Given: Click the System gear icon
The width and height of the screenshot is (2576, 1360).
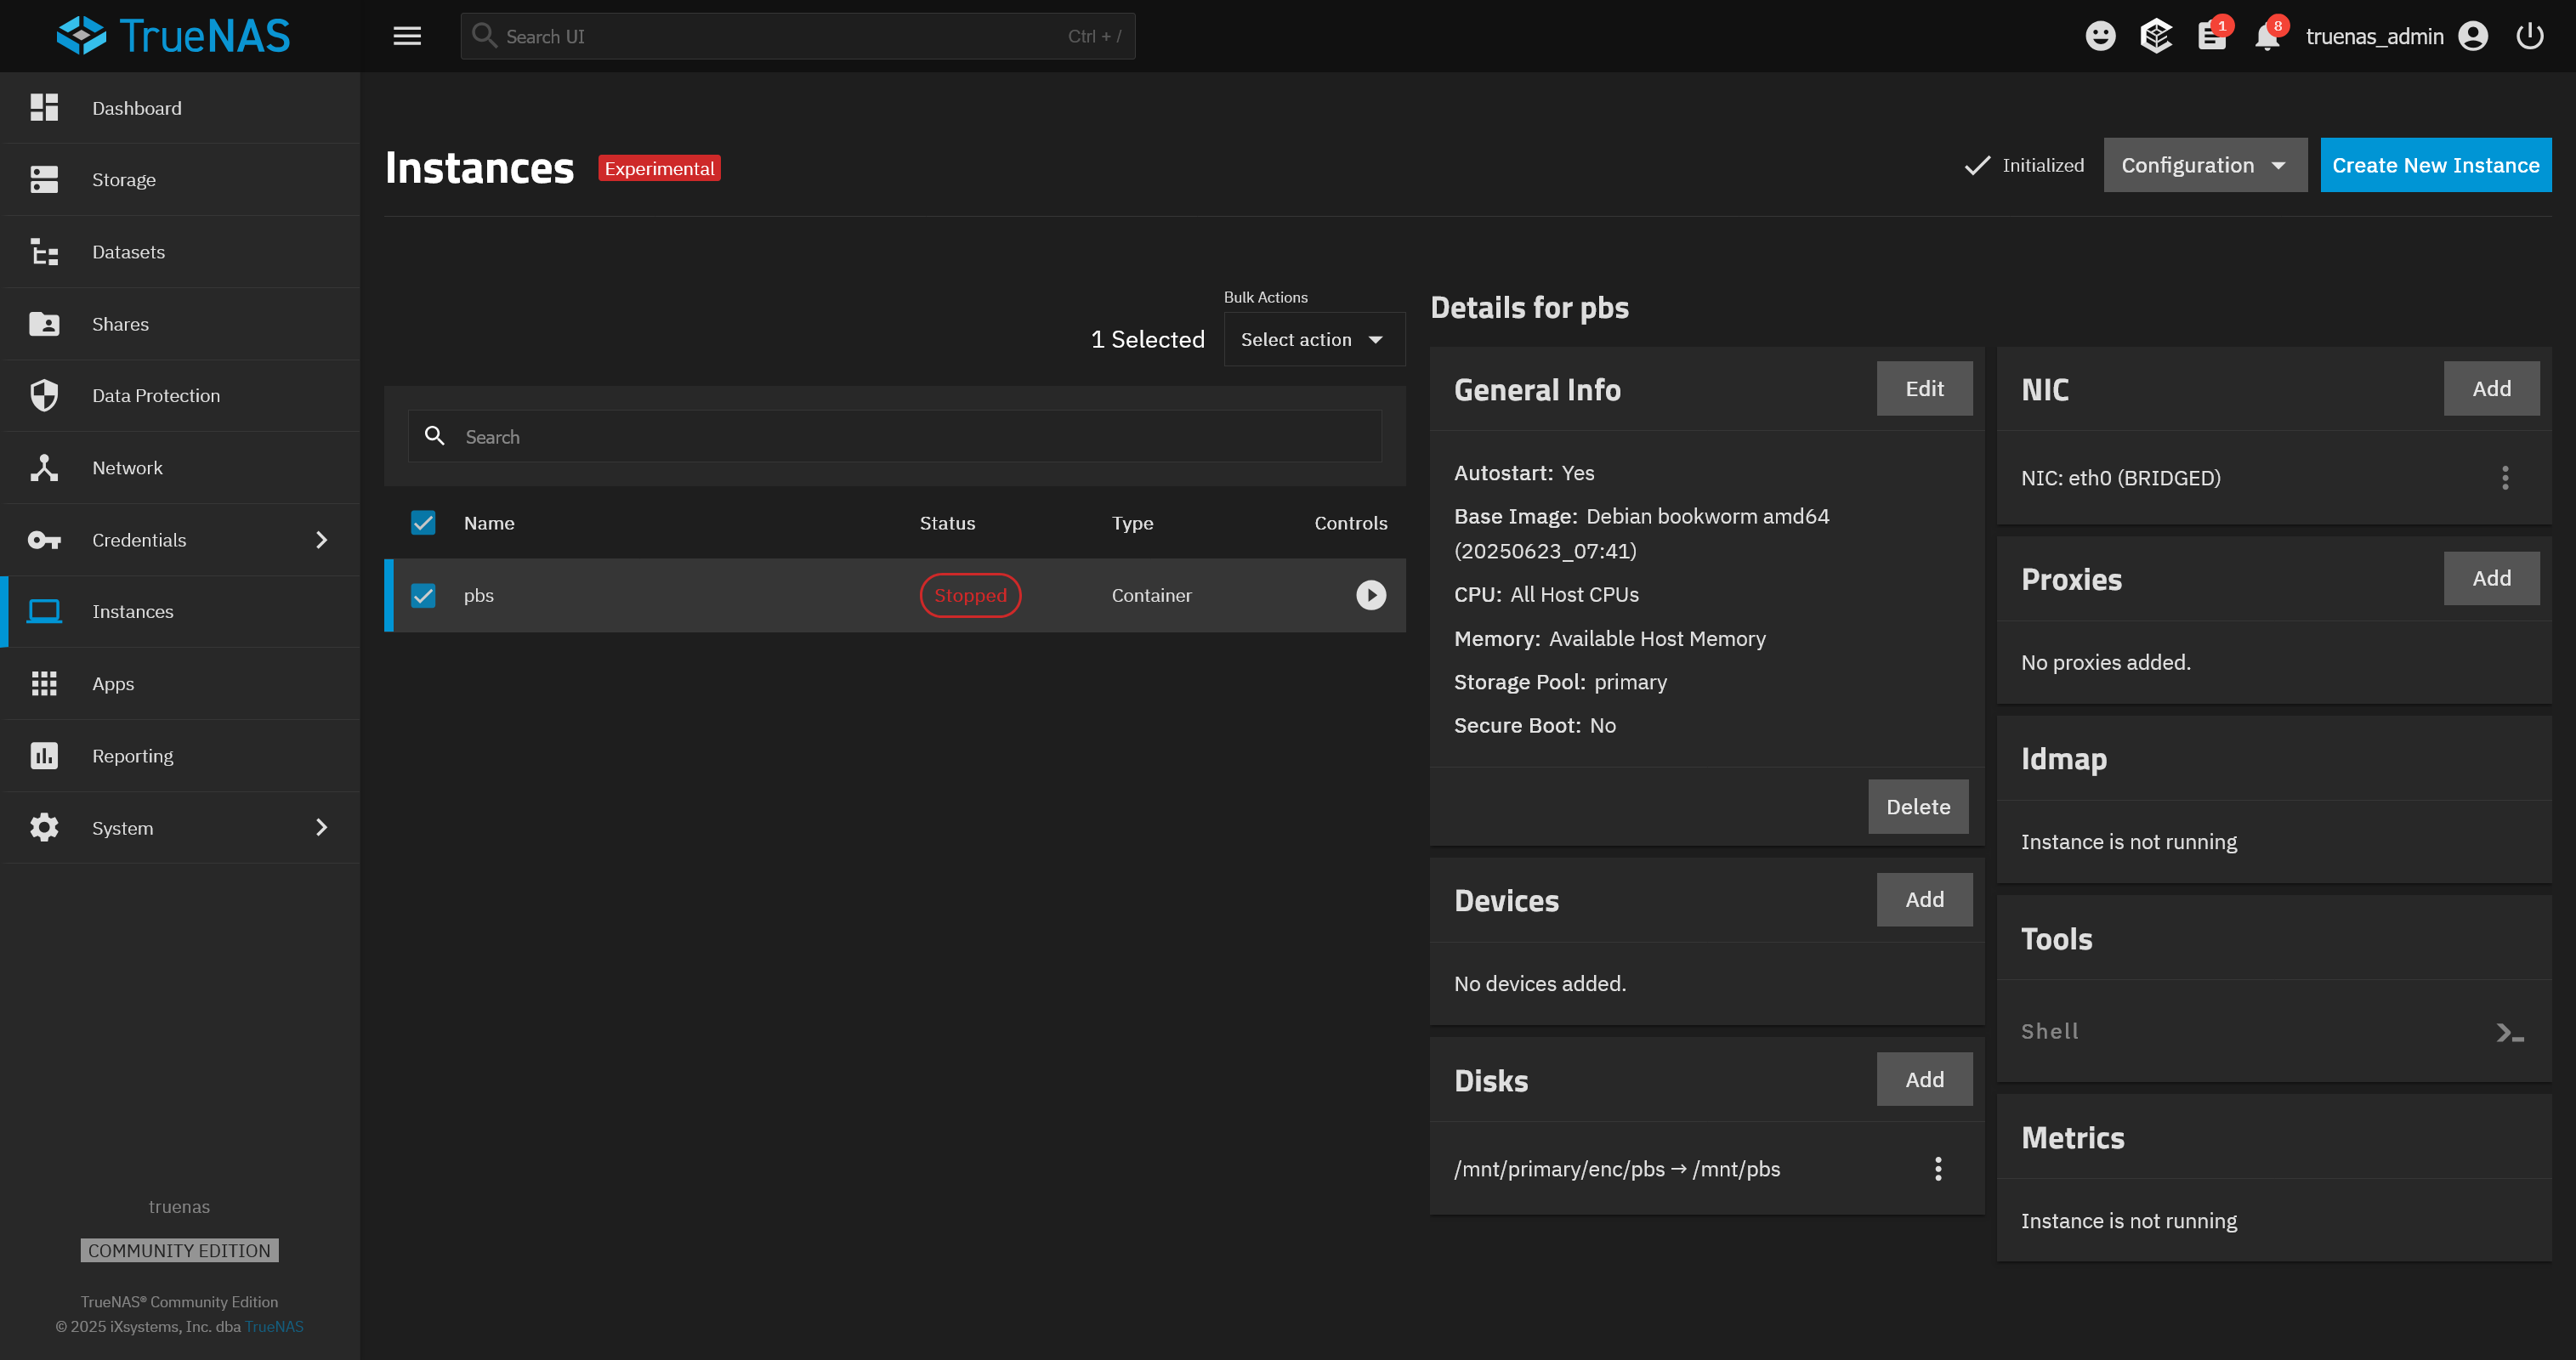Looking at the screenshot, I should (44, 828).
